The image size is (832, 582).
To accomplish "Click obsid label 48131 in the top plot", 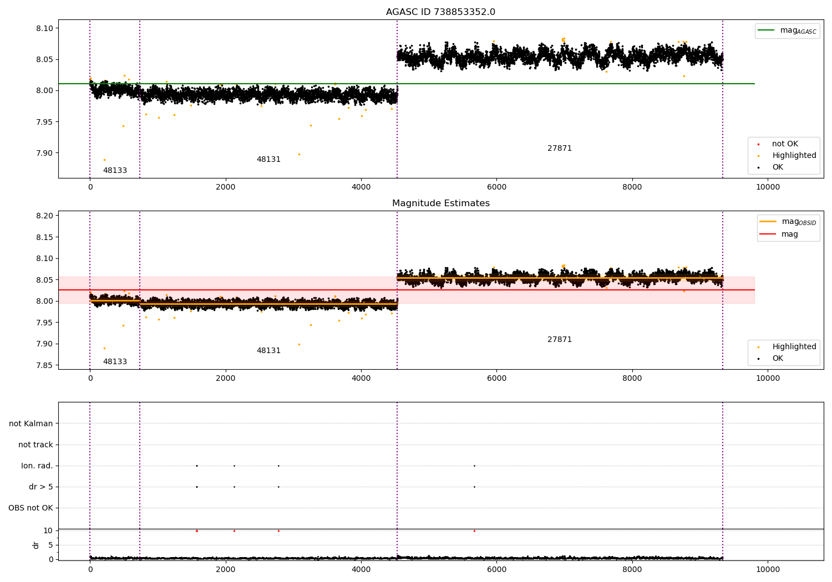I will pyautogui.click(x=268, y=160).
